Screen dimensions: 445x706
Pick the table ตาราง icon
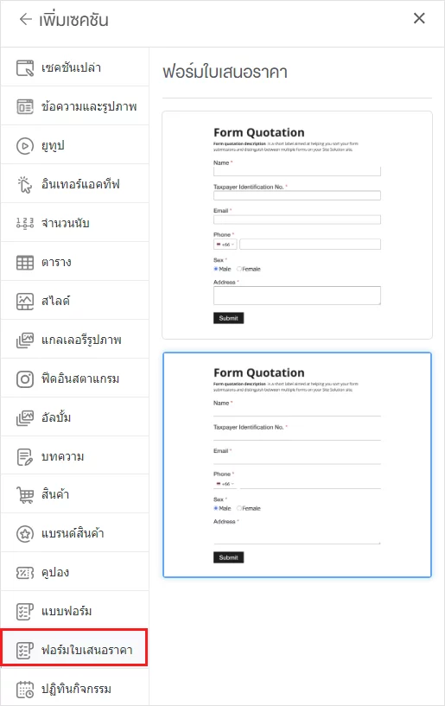pyautogui.click(x=25, y=263)
